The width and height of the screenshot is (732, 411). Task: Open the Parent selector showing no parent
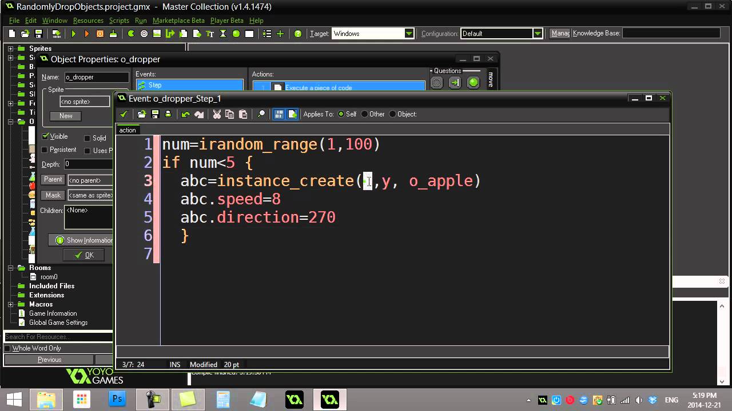pos(90,180)
